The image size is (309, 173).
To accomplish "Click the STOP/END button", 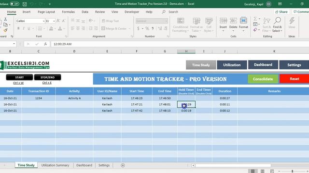I will (47, 77).
